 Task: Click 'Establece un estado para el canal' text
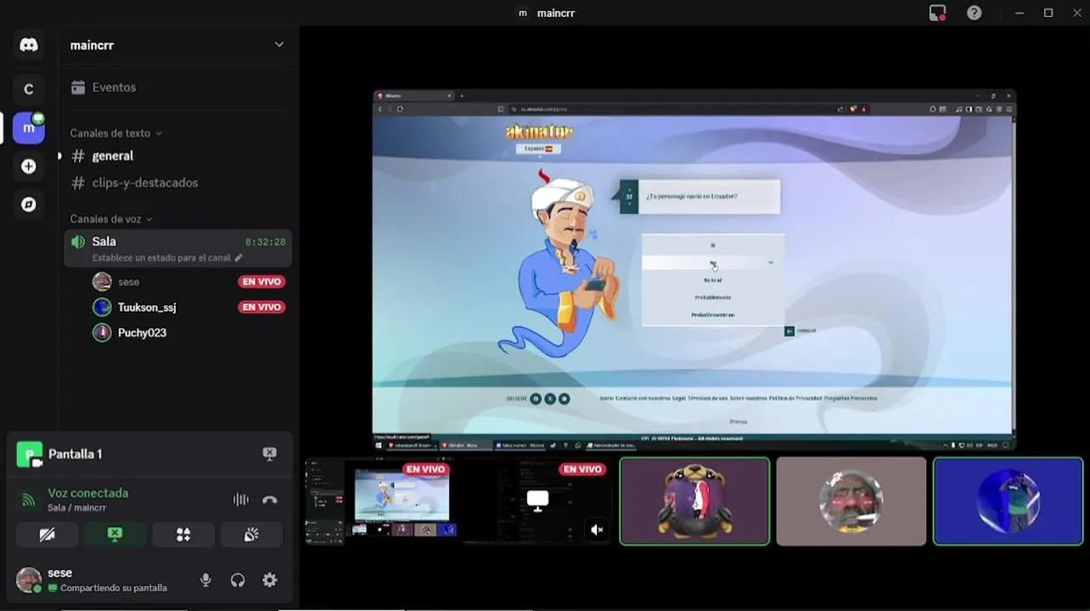(161, 258)
